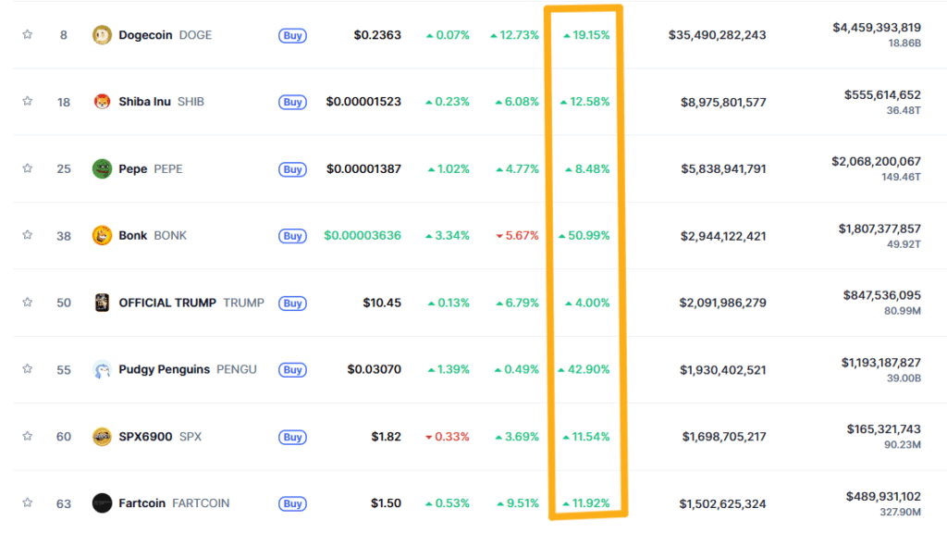This screenshot has width=947, height=533.
Task: Open the Shiba Inu coin page
Action: [x=144, y=102]
